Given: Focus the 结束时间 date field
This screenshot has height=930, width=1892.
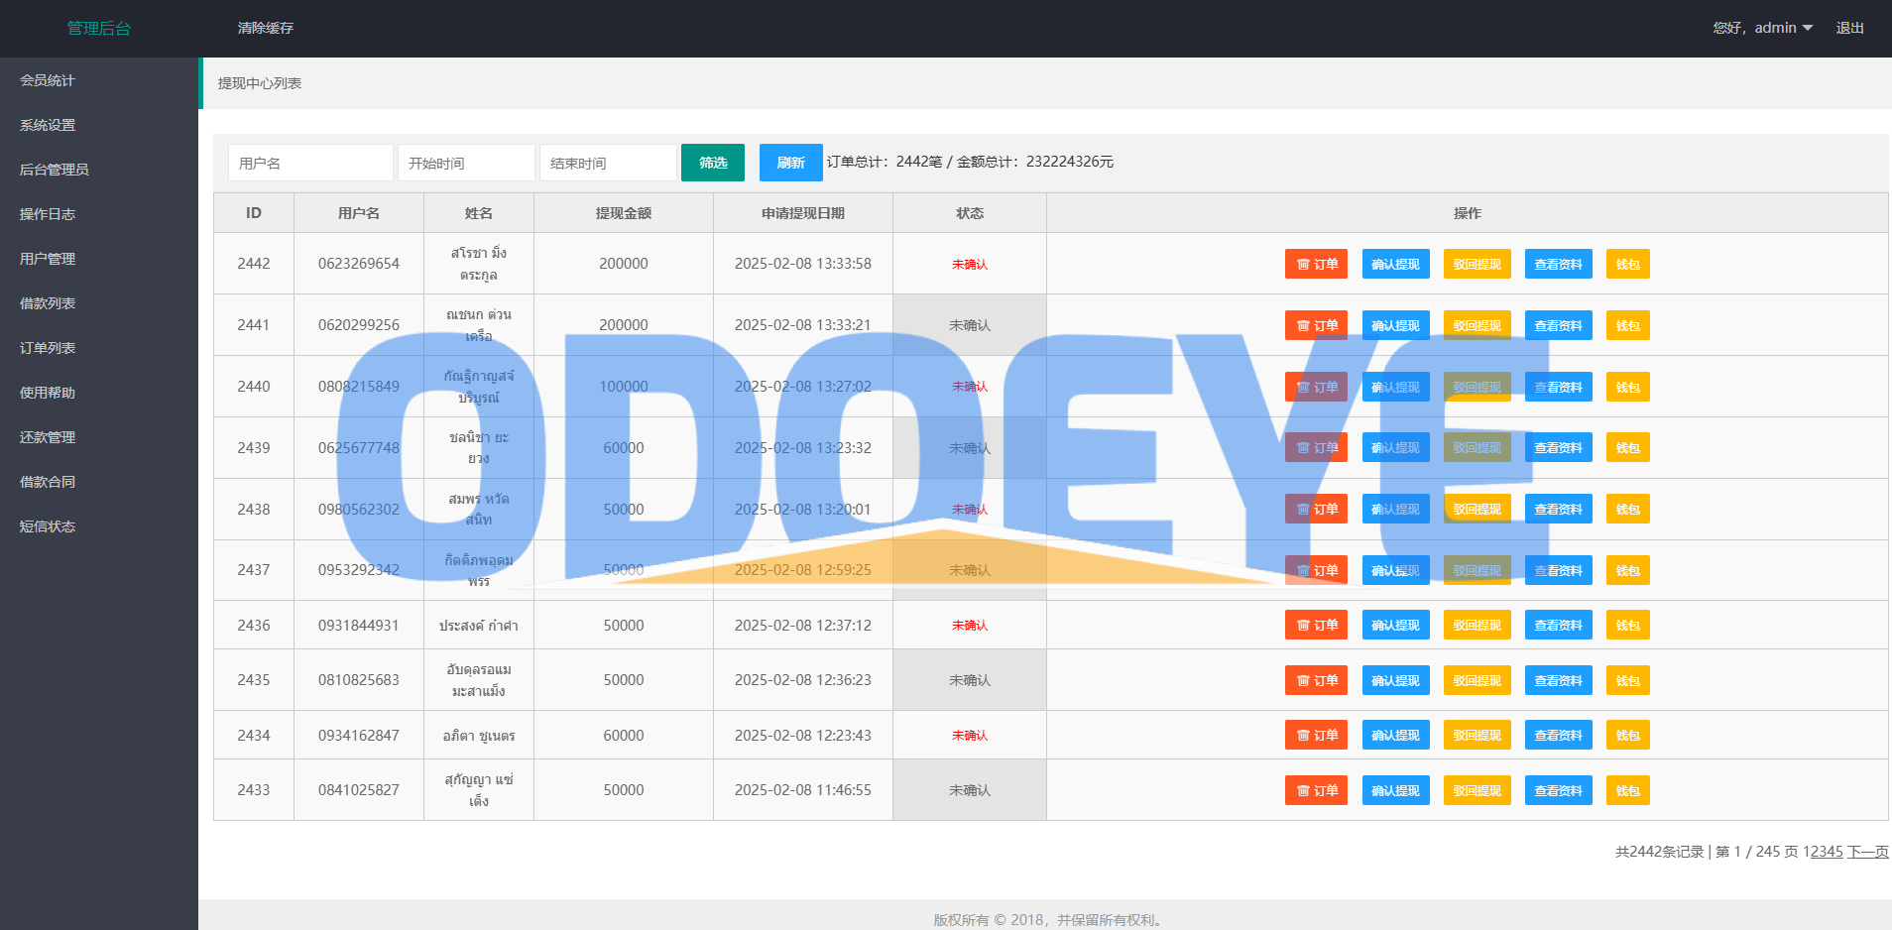Looking at the screenshot, I should (x=608, y=163).
